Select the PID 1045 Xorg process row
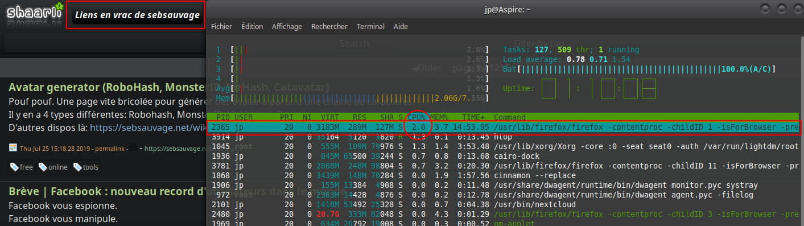Screen dimensions: 804x226 tap(504, 146)
